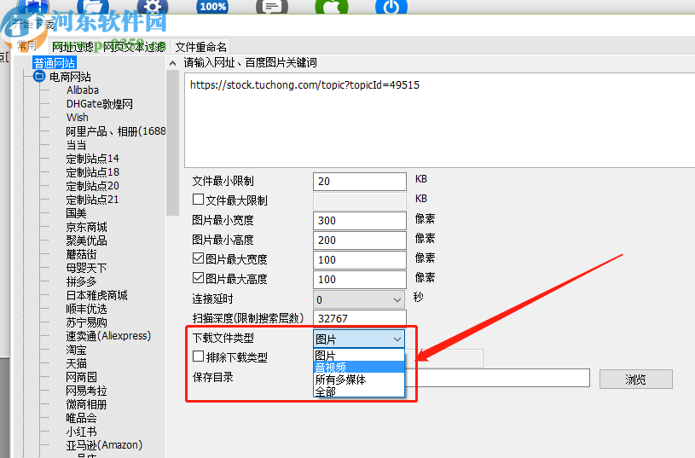Image resolution: width=695 pixels, height=458 pixels.
Task: Open the chat message bubble toolbar icon
Action: [272, 6]
